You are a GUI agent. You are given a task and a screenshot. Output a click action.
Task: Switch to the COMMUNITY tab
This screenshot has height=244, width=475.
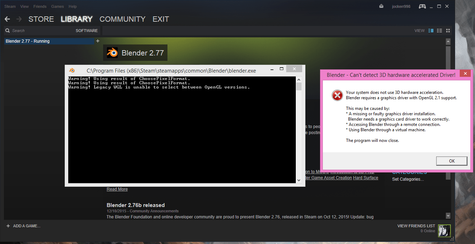point(122,19)
